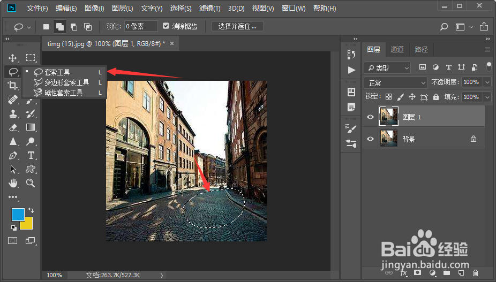Select the Hand tool
Screen dimensions: 496x282
[x=13, y=183]
